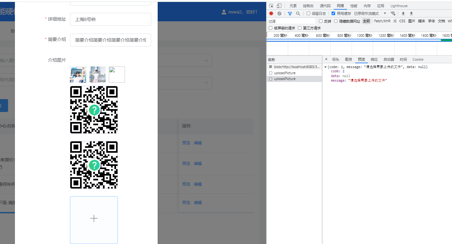The image size is (452, 244).
Task: Click the first row's 编辑 link behind dialog
Action: point(198,143)
